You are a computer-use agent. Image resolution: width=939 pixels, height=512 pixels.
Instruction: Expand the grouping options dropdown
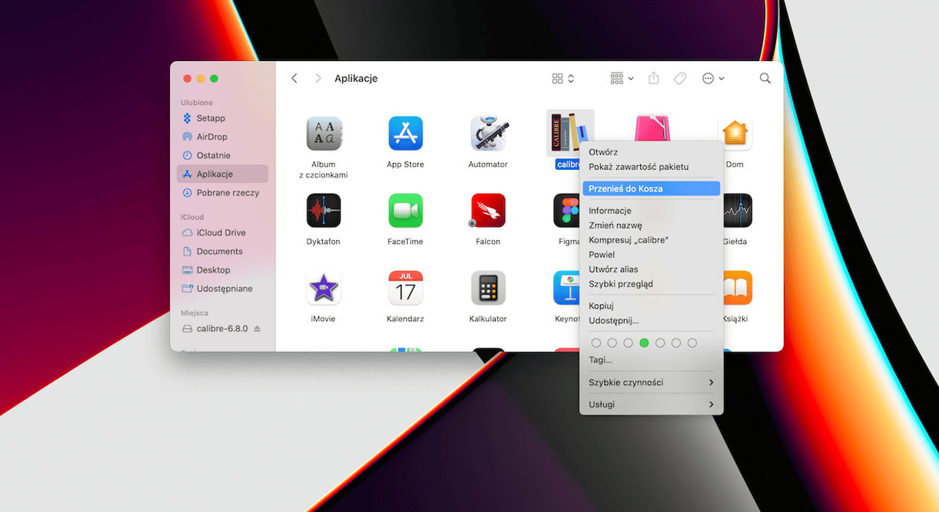(622, 79)
